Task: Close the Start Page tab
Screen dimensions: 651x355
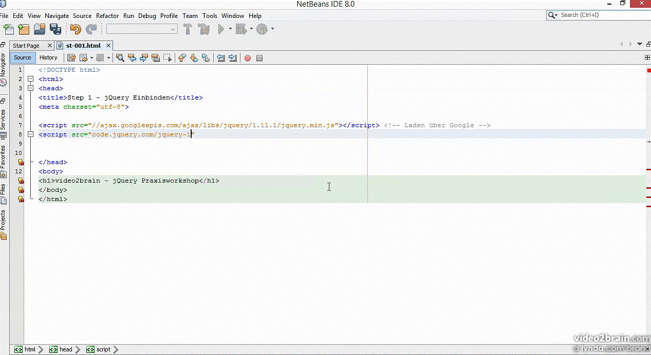Action: point(49,46)
